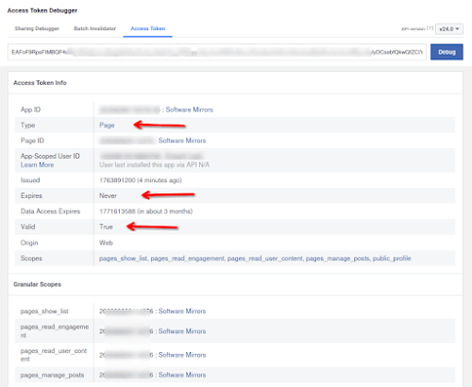
Task: Click the 'Access Token Info' heading
Action: [x=40, y=83]
